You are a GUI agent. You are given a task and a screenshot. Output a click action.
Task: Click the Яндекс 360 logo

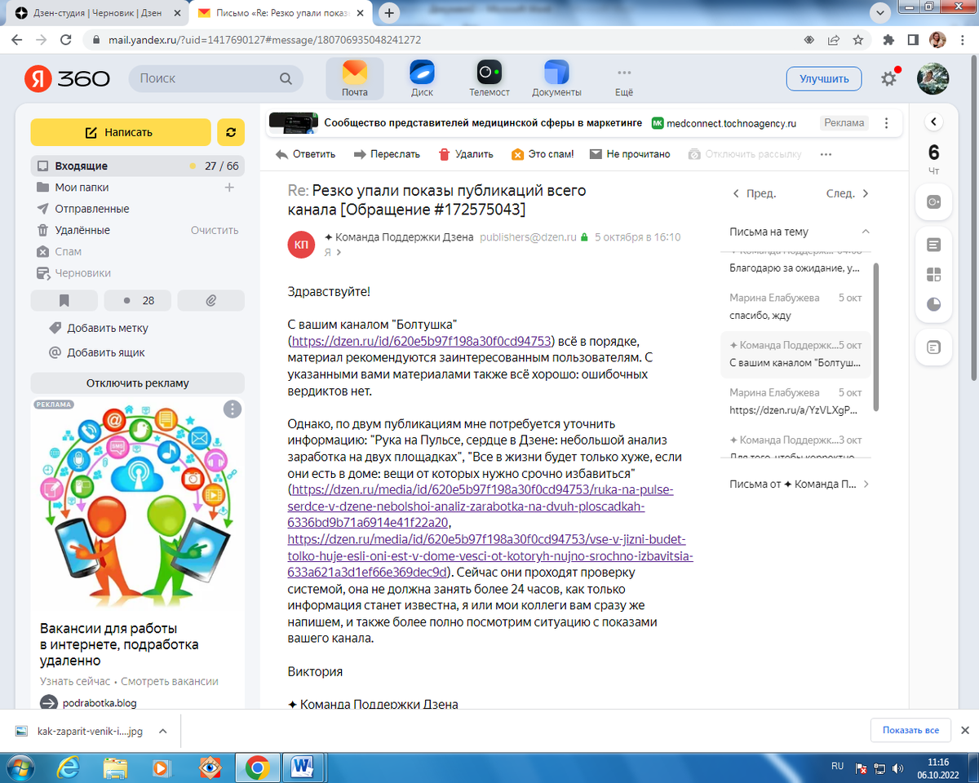[67, 78]
